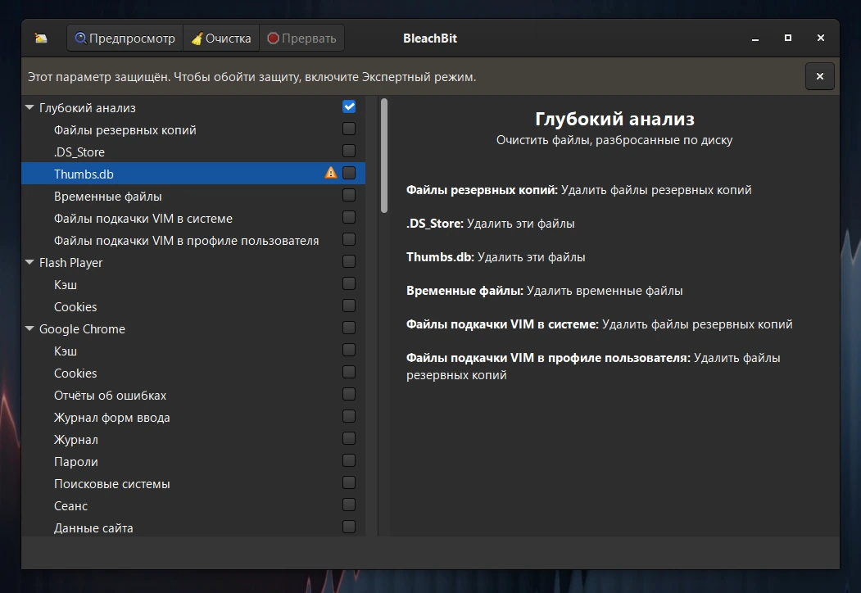Start cleaning with the Очистка button

click(221, 38)
